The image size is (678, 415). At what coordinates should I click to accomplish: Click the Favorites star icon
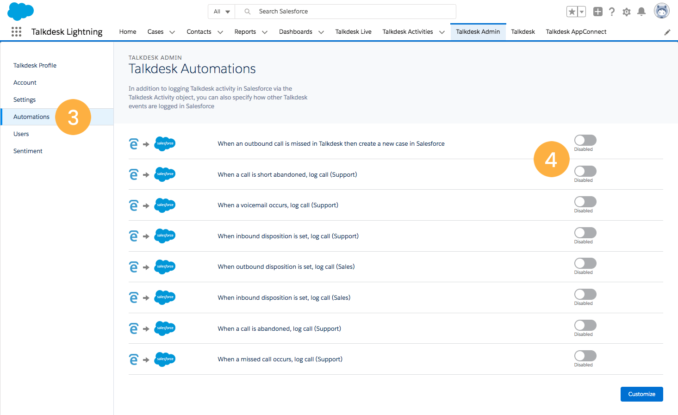pos(572,12)
